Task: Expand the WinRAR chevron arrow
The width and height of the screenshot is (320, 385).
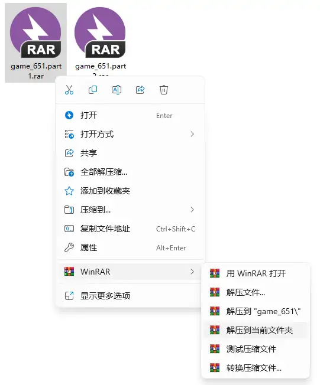Action: pyautogui.click(x=192, y=272)
